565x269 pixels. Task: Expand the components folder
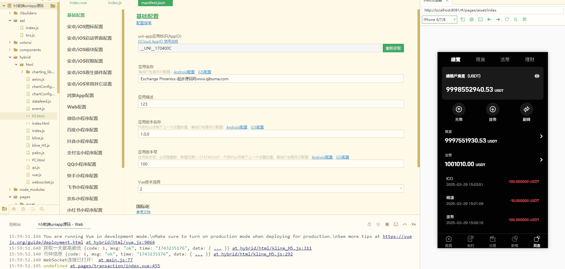point(10,50)
